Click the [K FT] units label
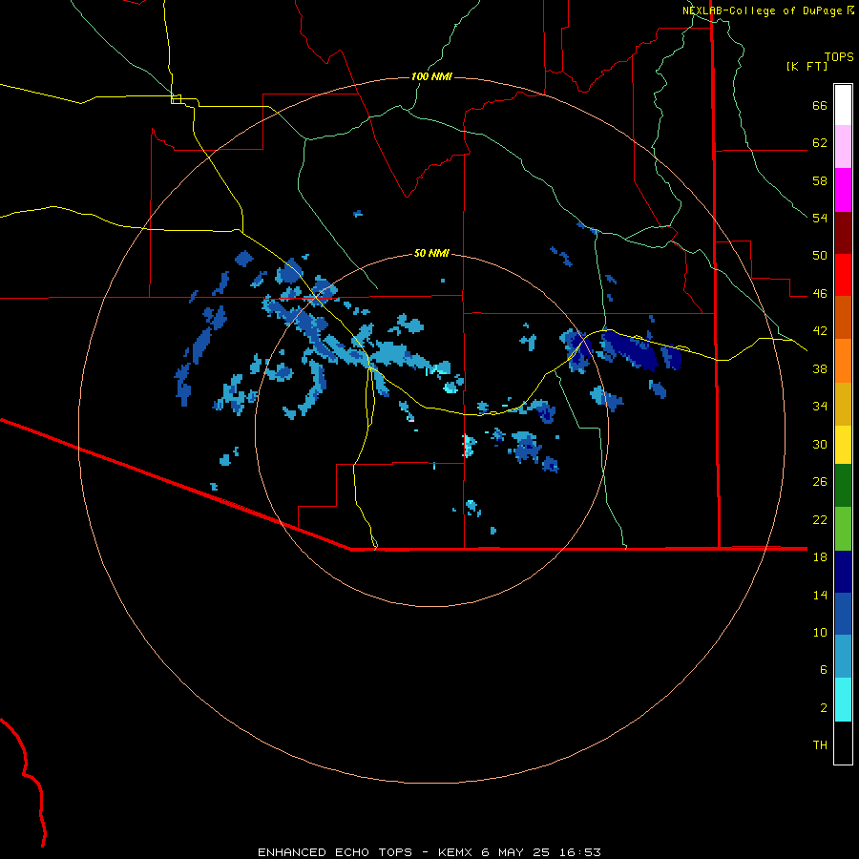Screen dimensions: 859x859 [807, 66]
